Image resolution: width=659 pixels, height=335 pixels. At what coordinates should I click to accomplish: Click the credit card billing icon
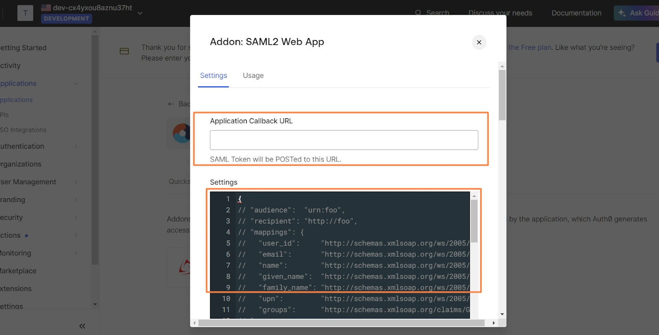click(124, 51)
